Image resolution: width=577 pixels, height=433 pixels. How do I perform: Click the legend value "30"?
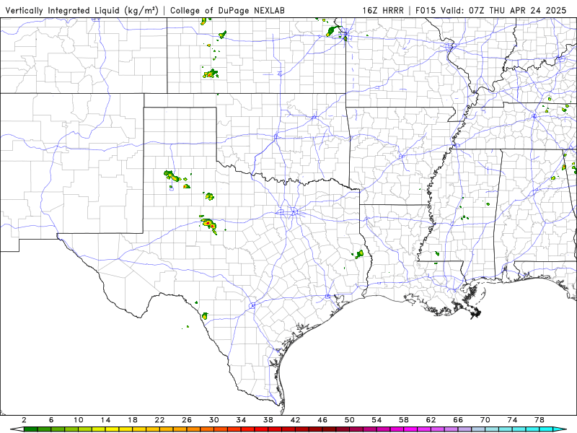(213, 420)
